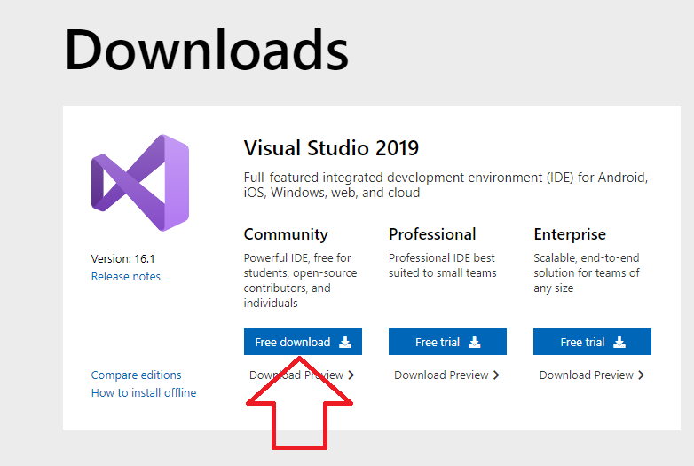Click the chevron next to Professional Download Preview
694x466 pixels.
(496, 375)
